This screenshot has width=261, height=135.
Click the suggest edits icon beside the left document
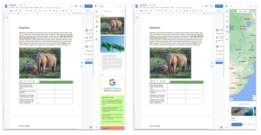tap(82, 66)
